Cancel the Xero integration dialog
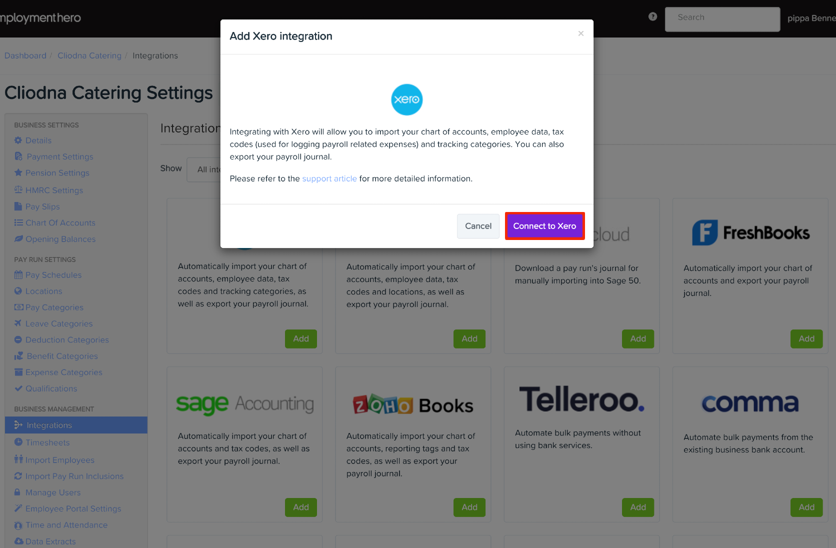The width and height of the screenshot is (836, 548). [478, 226]
